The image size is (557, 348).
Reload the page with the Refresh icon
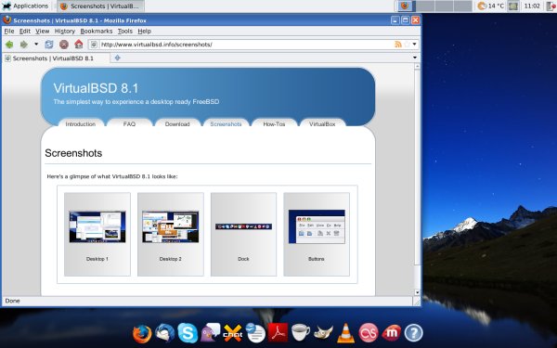[49, 45]
